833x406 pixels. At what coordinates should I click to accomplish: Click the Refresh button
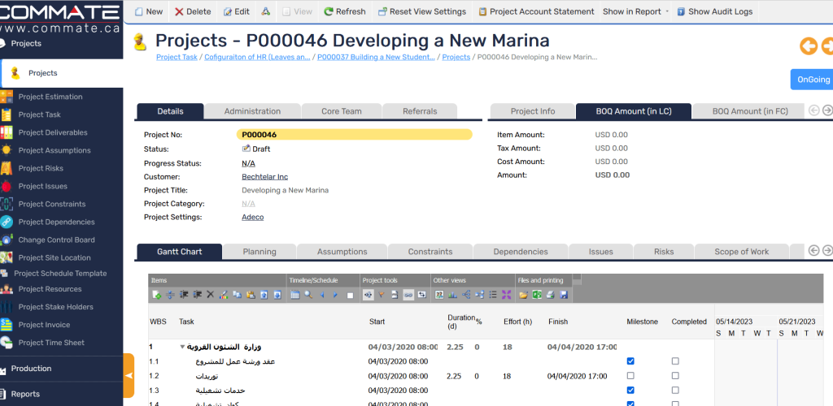tap(345, 11)
